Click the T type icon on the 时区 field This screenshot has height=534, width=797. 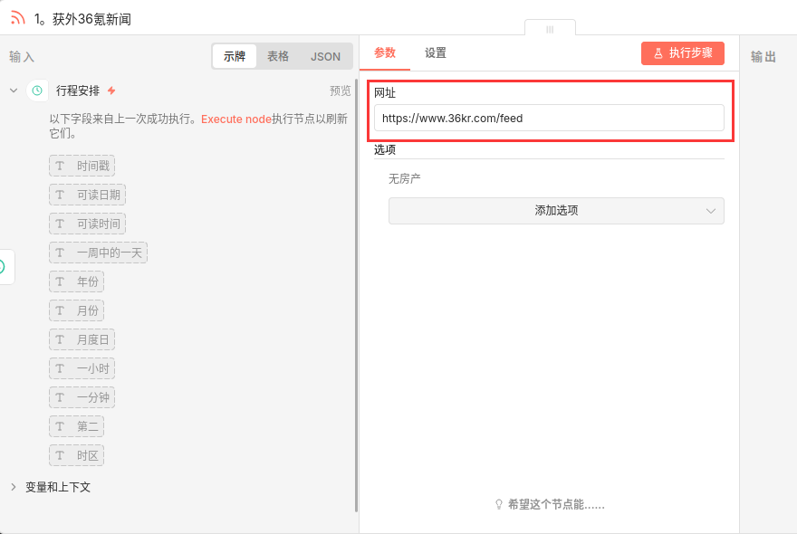59,455
